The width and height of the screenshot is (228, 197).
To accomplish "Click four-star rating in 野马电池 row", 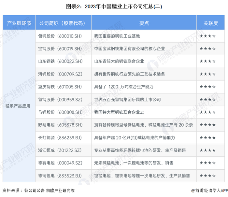I will click(207, 125).
